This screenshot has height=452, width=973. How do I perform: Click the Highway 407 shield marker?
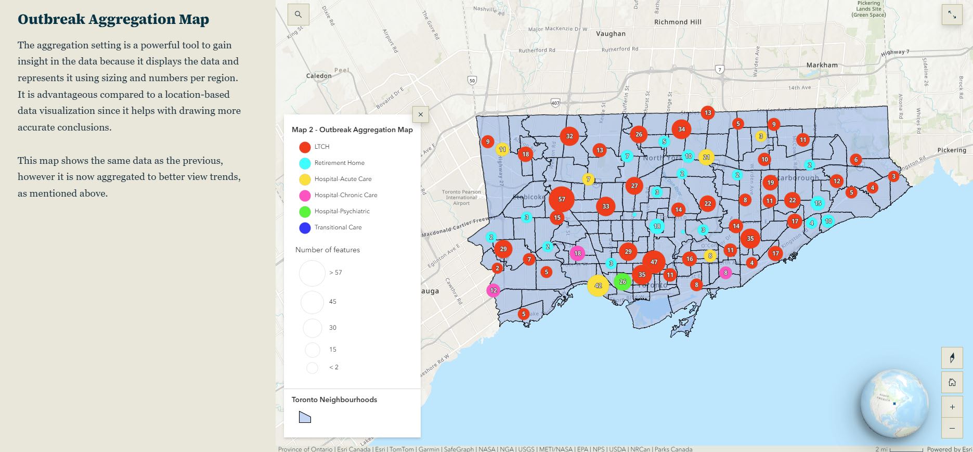[x=555, y=103]
